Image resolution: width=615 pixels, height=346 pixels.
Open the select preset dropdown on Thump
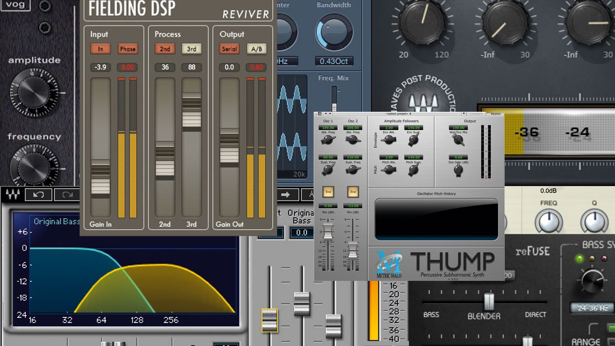coord(397,113)
